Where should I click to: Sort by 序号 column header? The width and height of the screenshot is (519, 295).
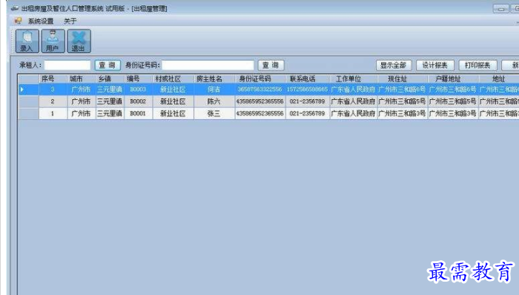tap(53, 79)
